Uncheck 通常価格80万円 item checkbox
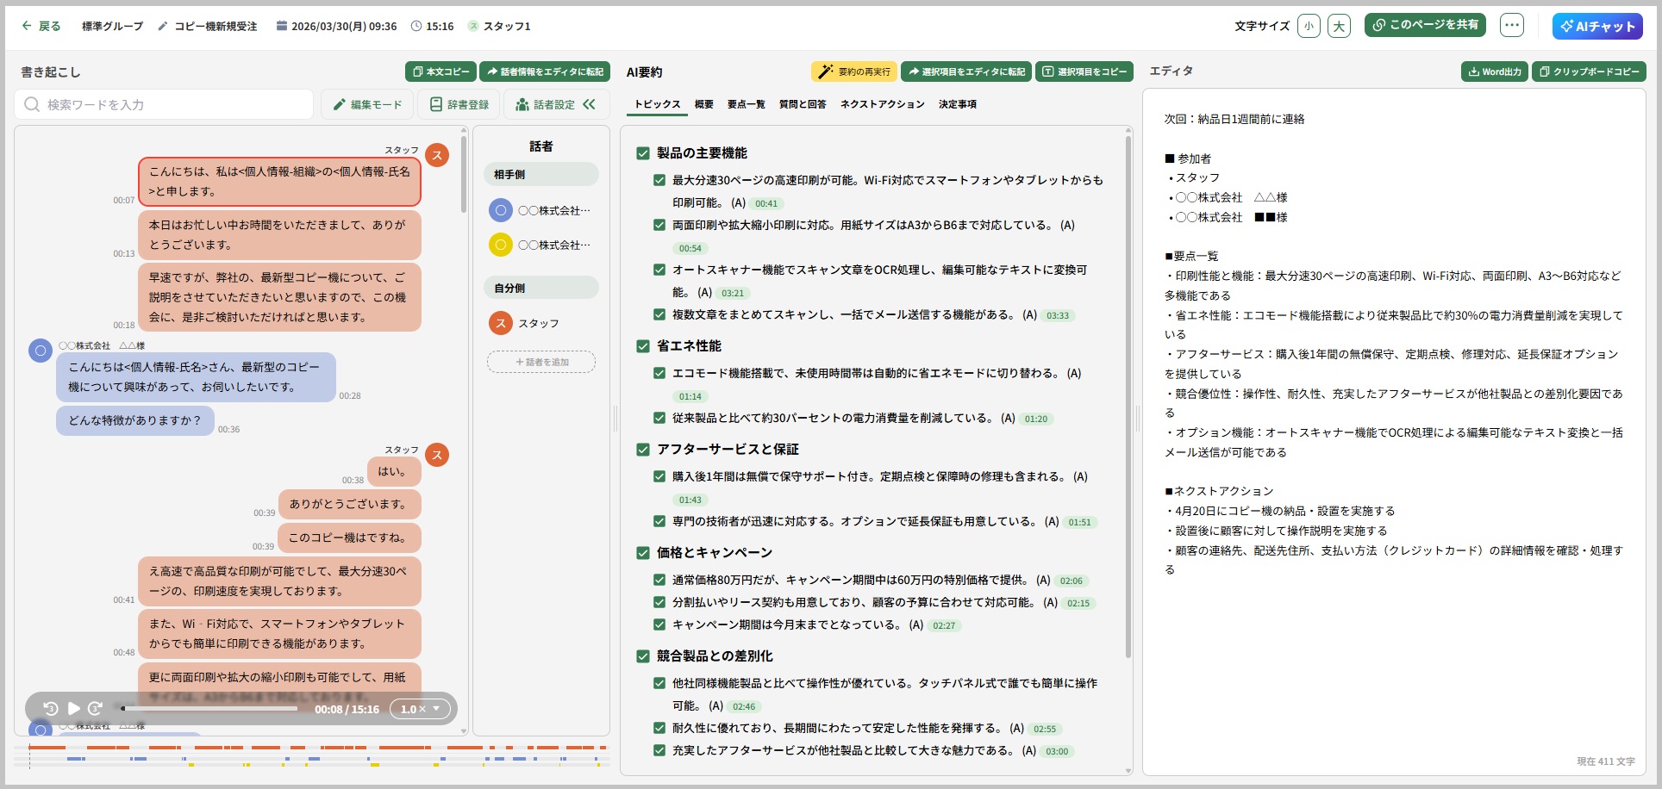 click(x=659, y=580)
